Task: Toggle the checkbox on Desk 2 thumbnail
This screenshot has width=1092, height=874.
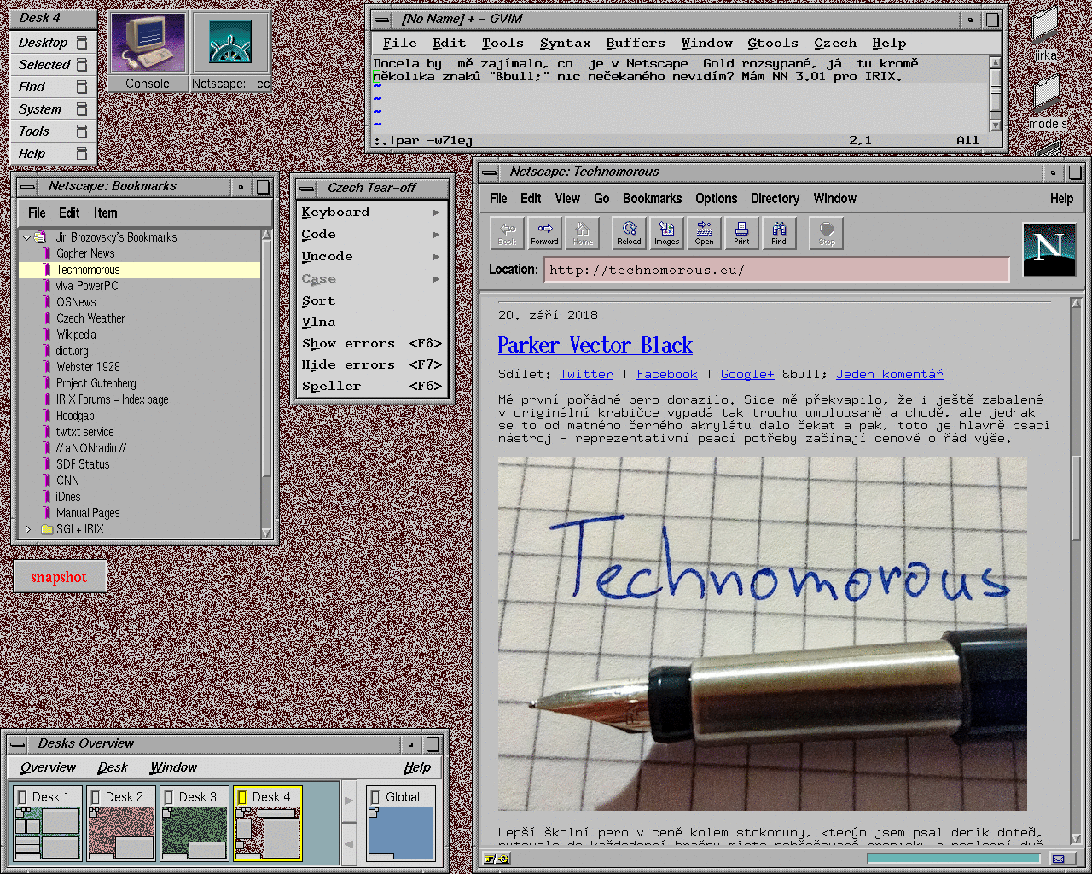Action: [x=96, y=797]
